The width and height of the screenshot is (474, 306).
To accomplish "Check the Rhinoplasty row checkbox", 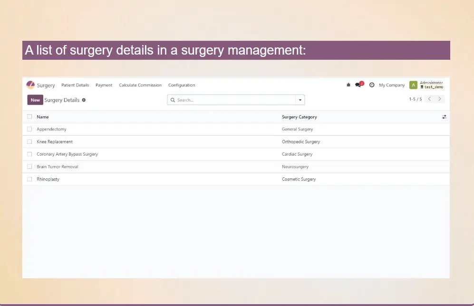I will [x=29, y=179].
